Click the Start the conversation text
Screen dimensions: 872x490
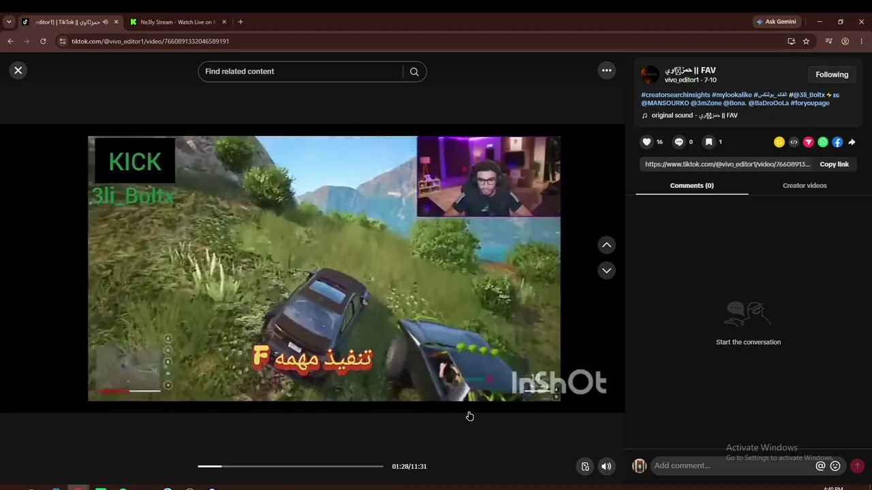(748, 342)
